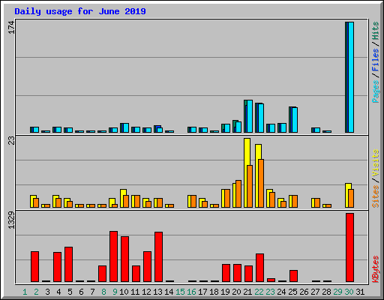Click day label 11 on the x-axis

135,292
